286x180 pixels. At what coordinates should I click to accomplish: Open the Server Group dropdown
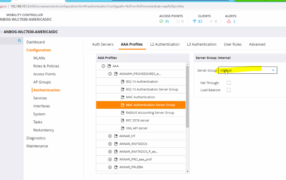pos(248,70)
